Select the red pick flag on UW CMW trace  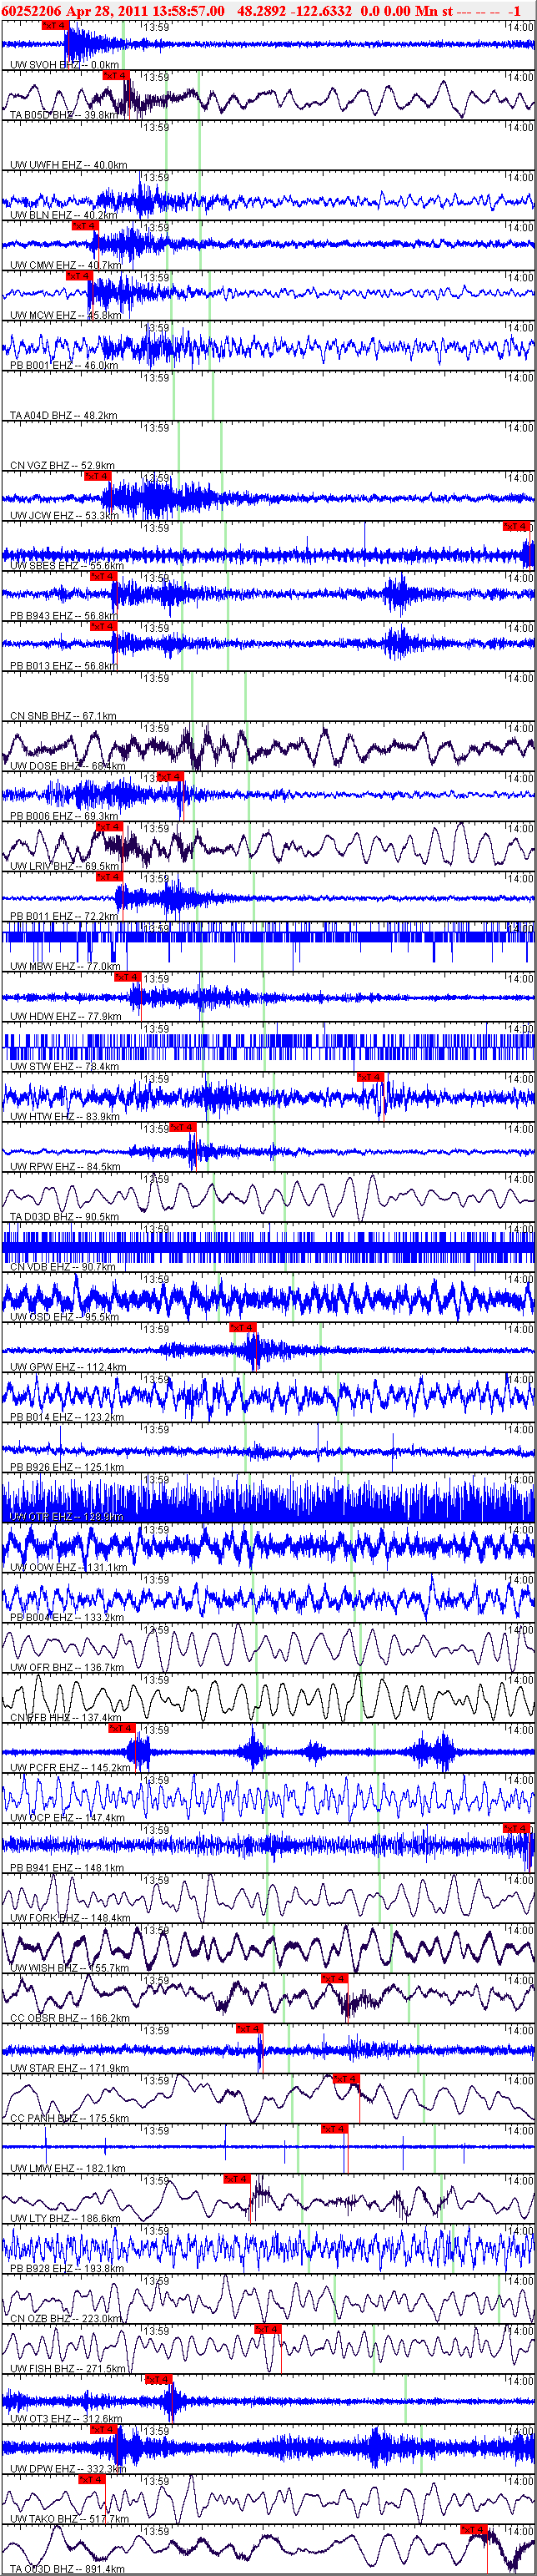[x=86, y=226]
